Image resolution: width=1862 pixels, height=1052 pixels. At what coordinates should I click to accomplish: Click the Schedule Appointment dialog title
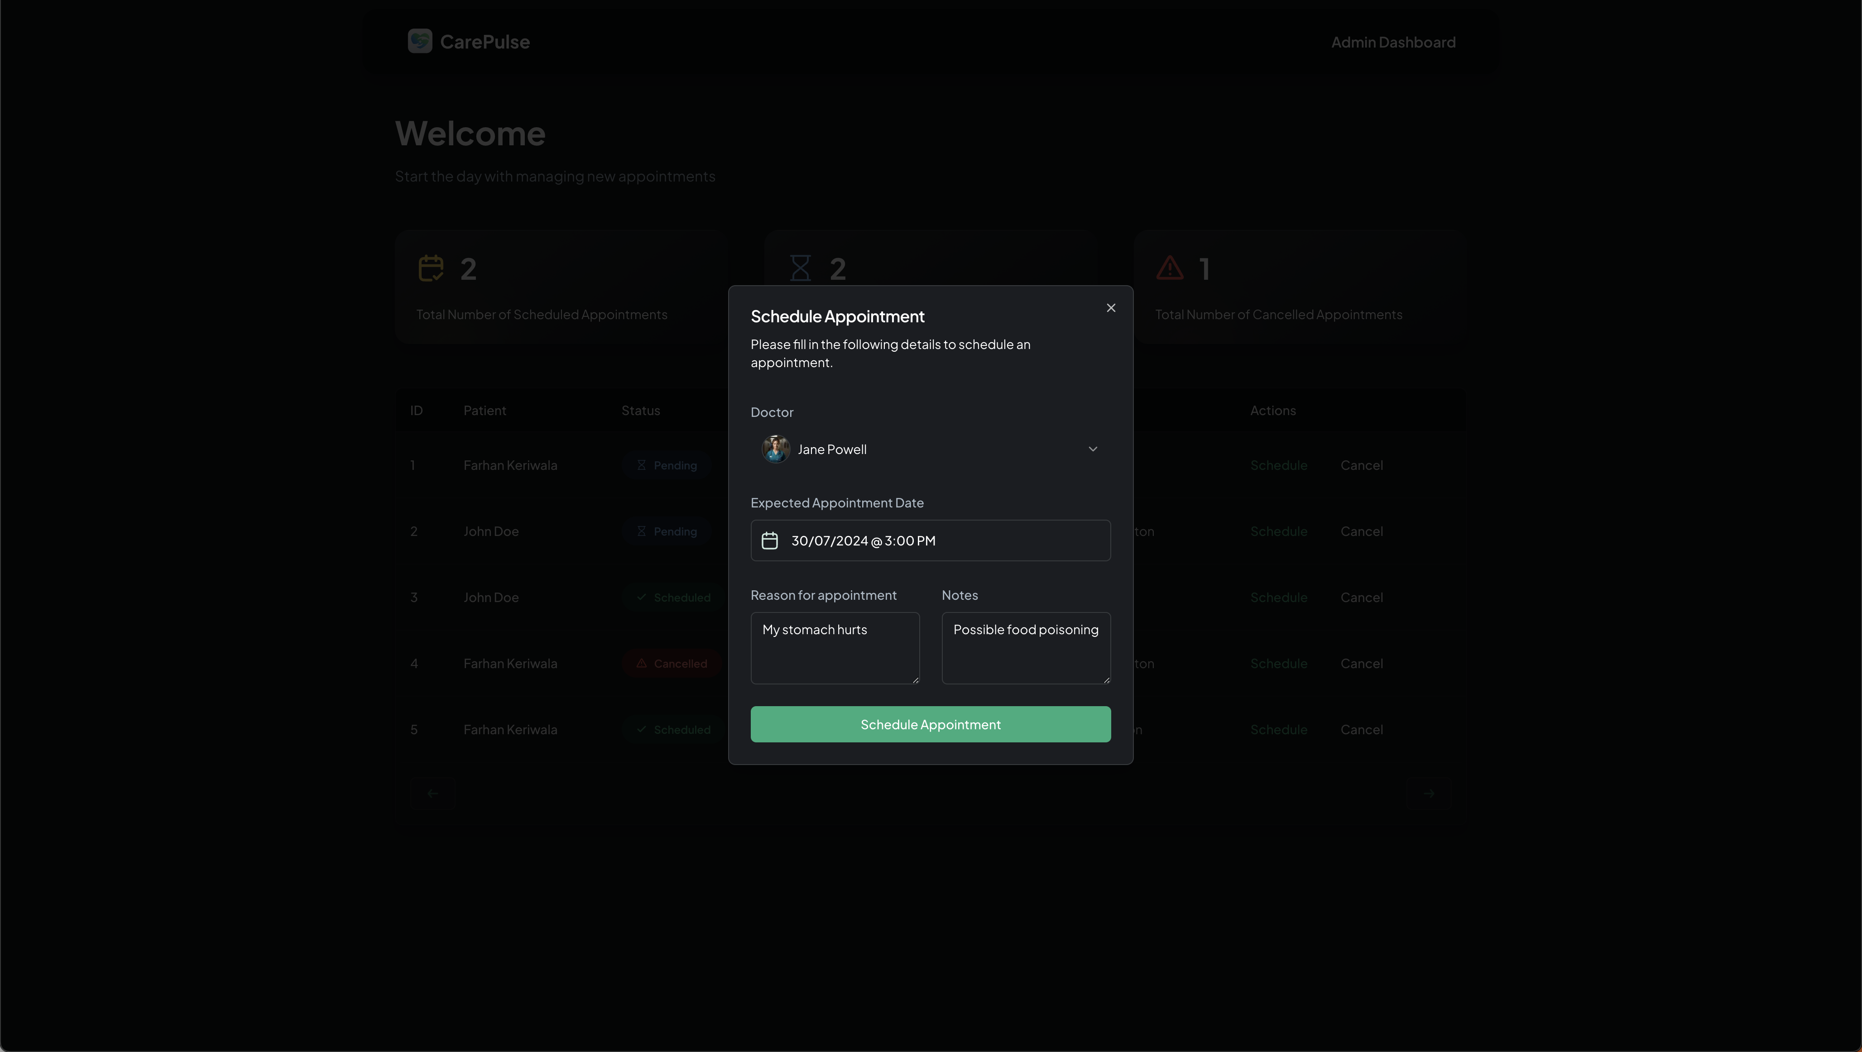tap(837, 316)
